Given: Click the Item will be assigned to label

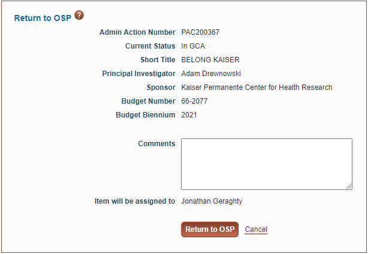Looking at the screenshot, I should 135,201.
